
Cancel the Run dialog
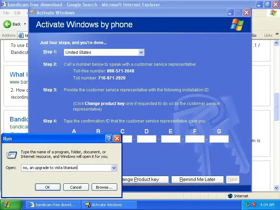point(76,187)
